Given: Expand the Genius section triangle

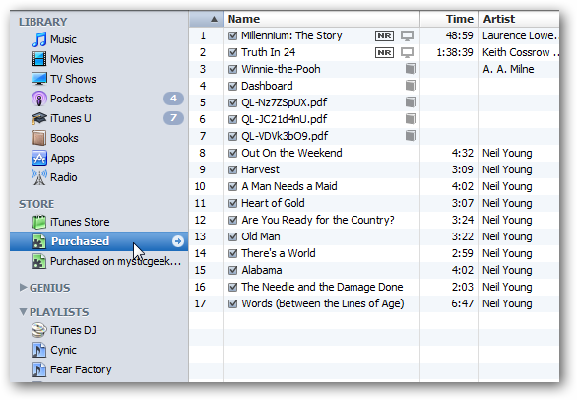Looking at the screenshot, I should [x=23, y=287].
